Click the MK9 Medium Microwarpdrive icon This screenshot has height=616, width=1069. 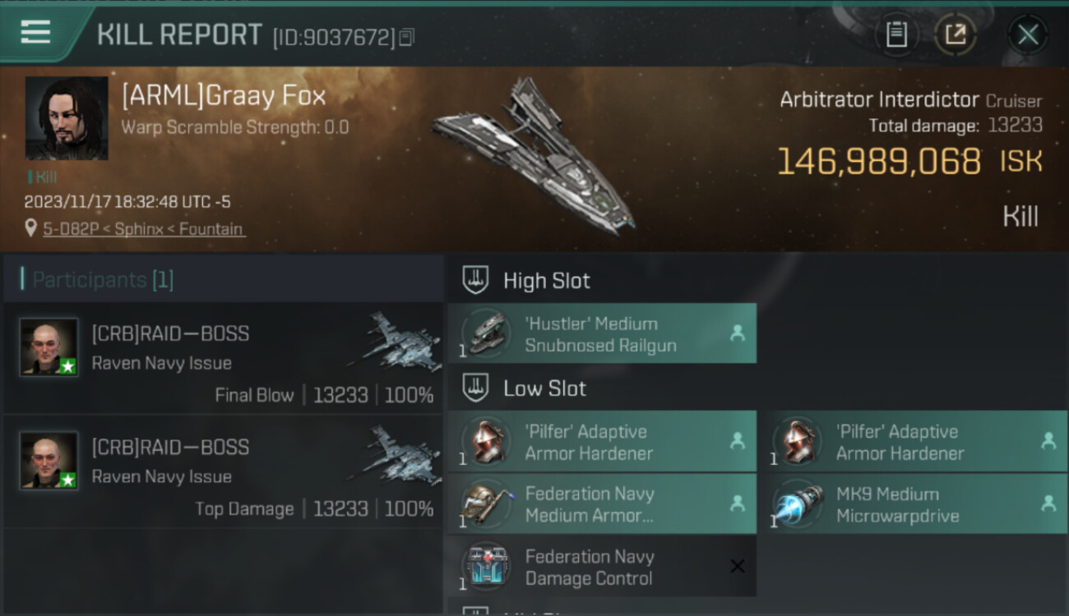coord(798,504)
